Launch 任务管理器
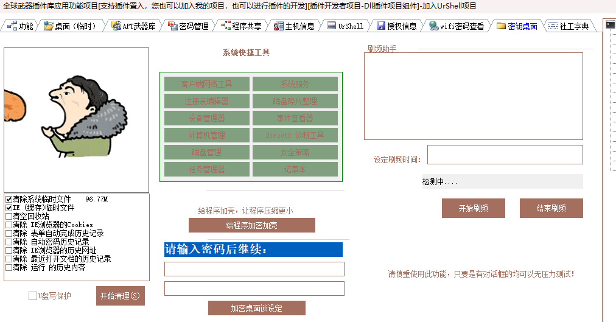 coord(206,169)
